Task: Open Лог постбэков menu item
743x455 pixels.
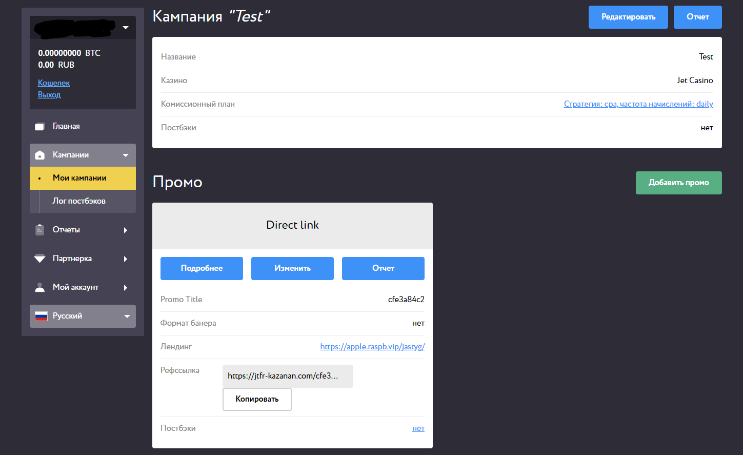Action: pyautogui.click(x=83, y=201)
